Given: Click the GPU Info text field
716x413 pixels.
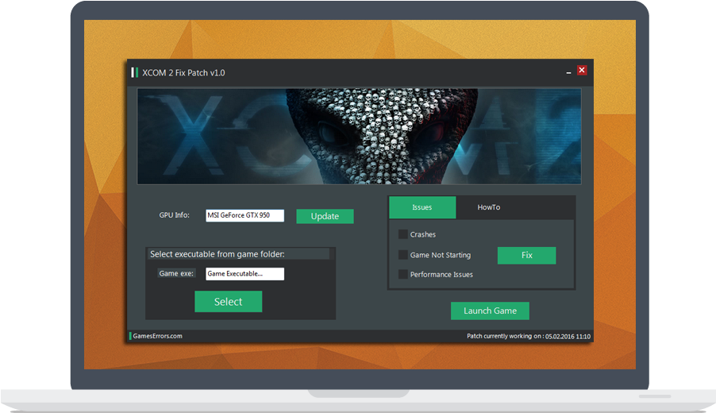Looking at the screenshot, I should pyautogui.click(x=244, y=215).
